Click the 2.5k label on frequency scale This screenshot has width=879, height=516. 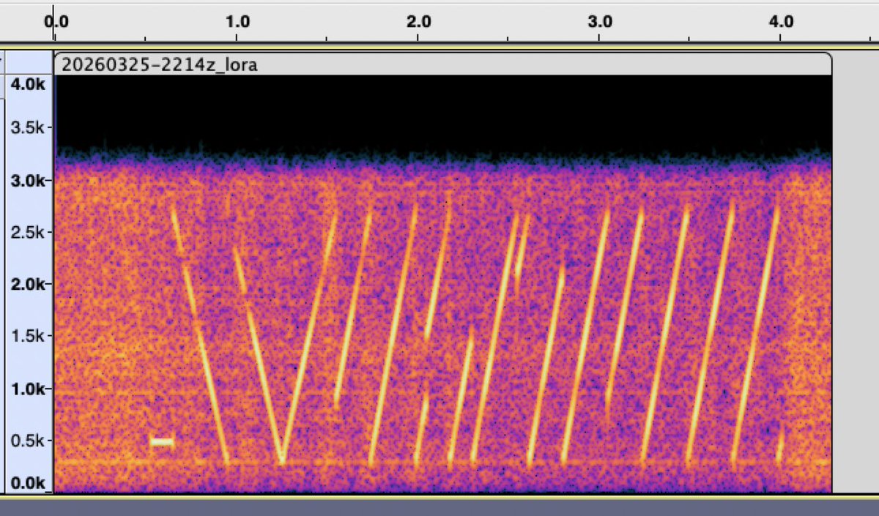click(29, 232)
